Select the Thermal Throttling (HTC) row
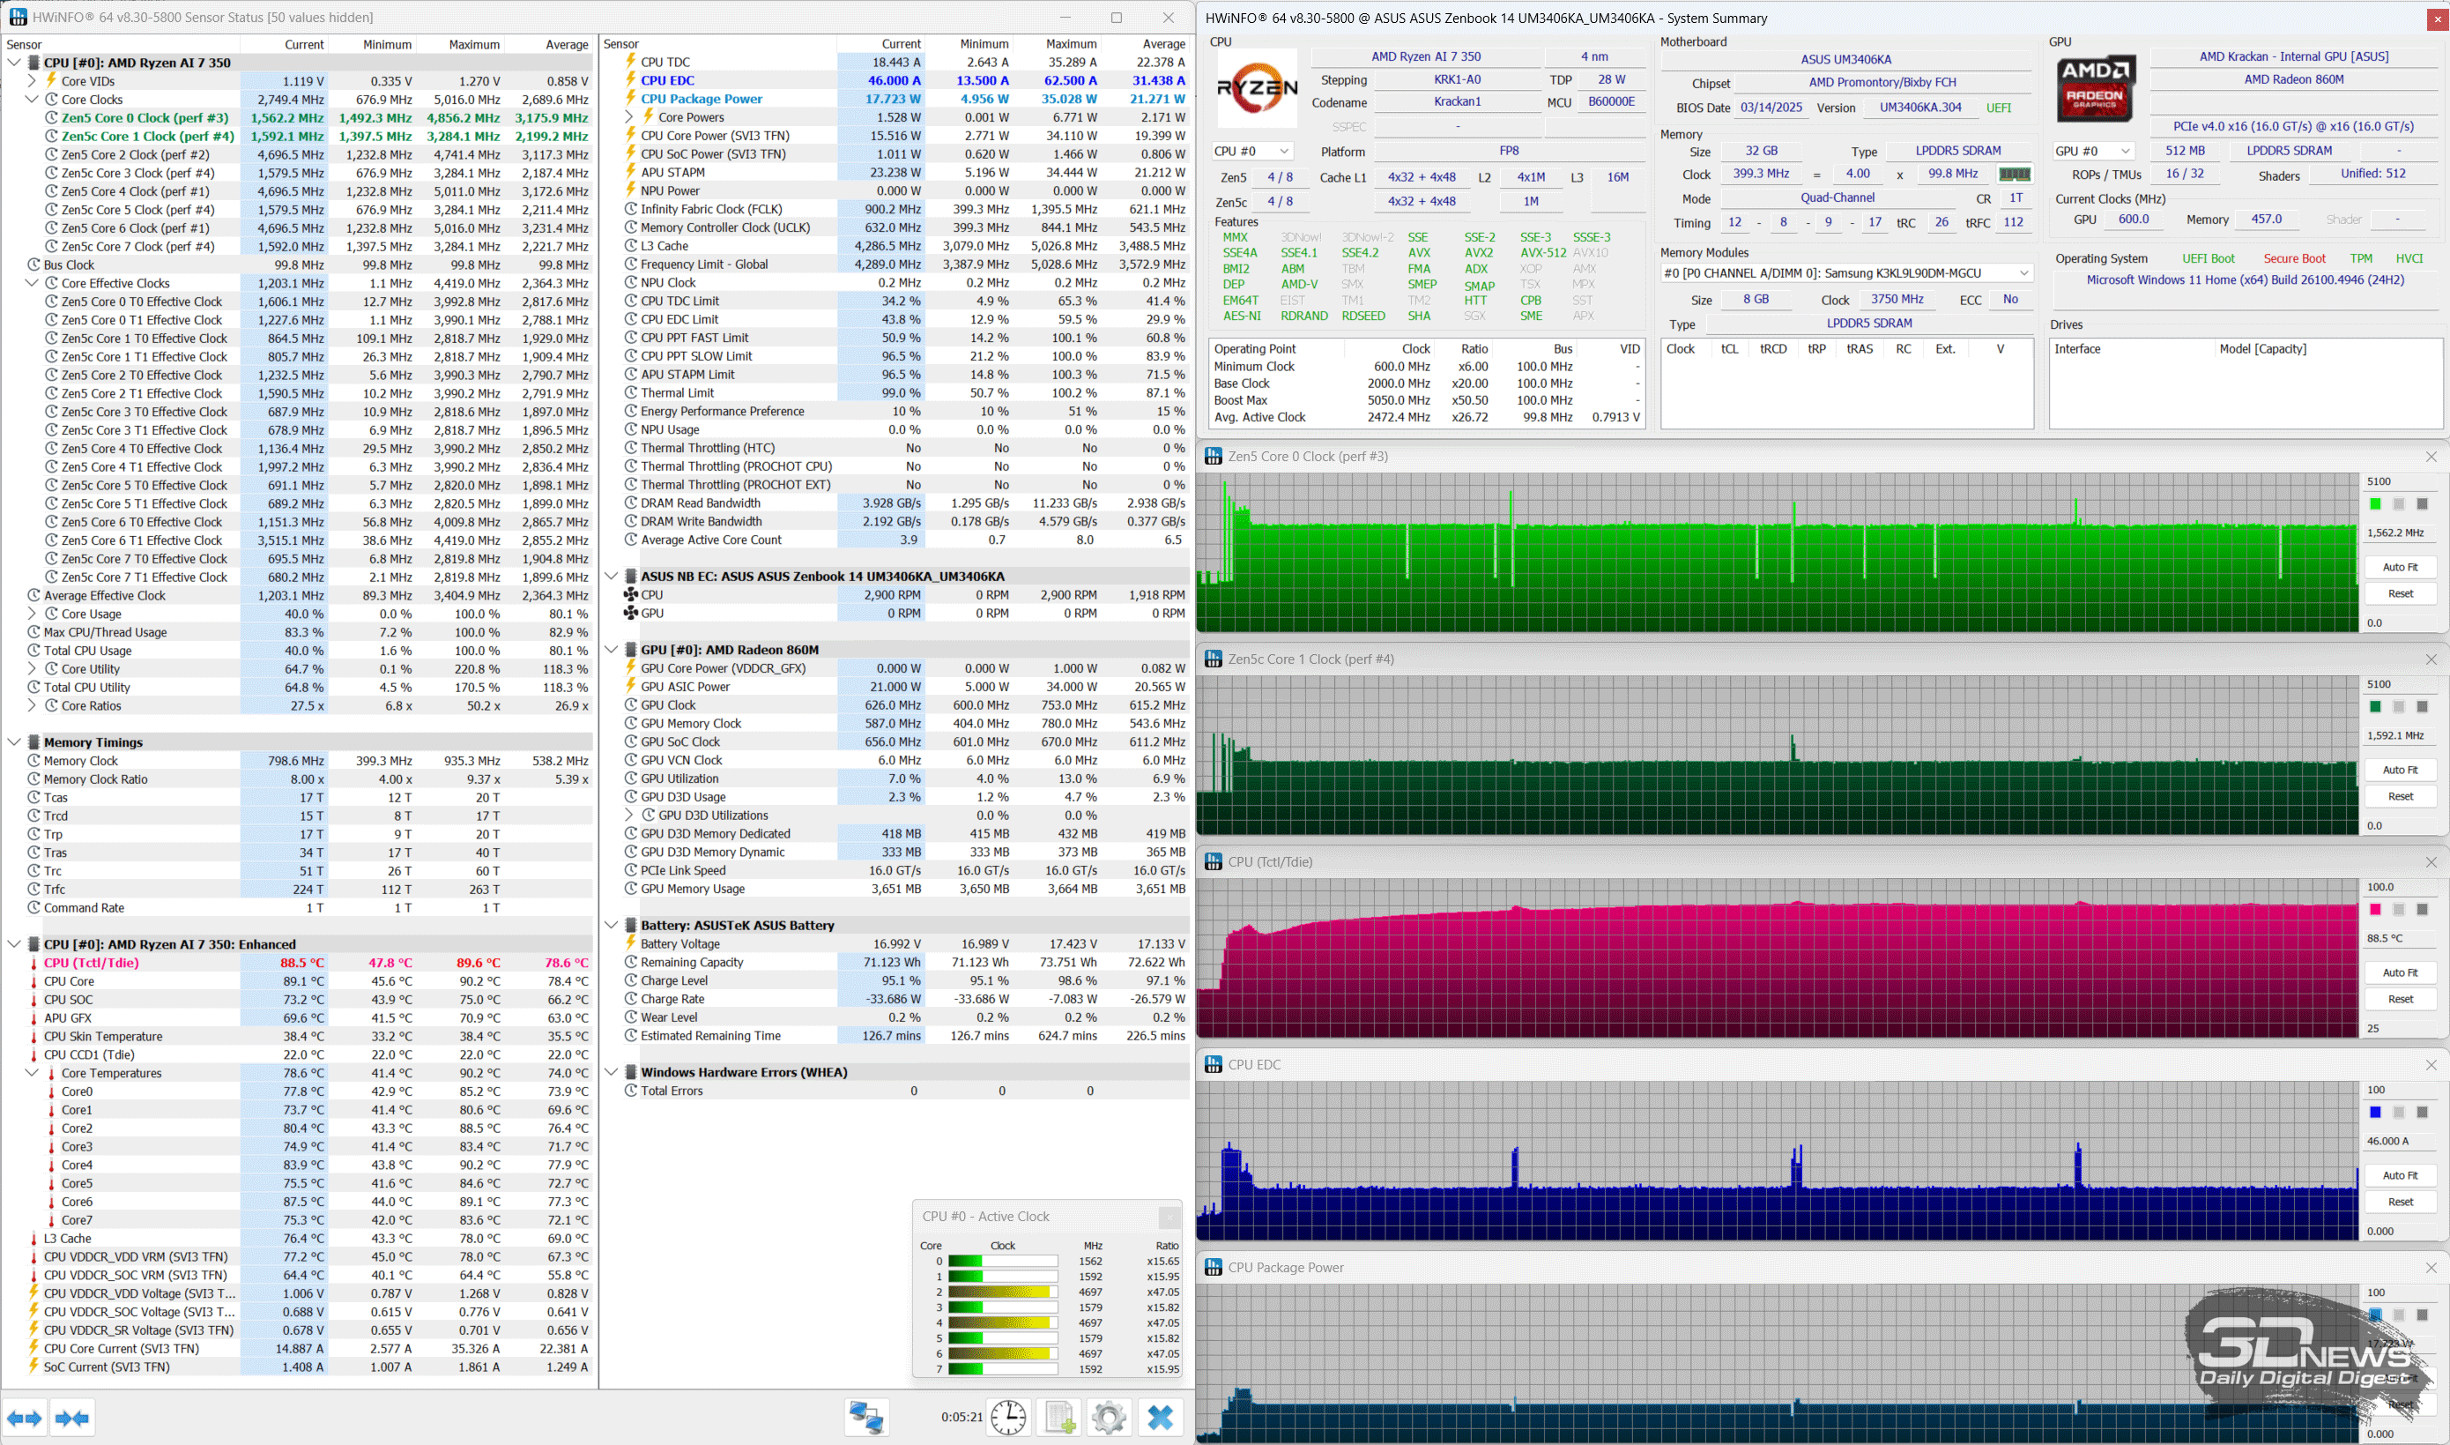The height and width of the screenshot is (1445, 2450). point(905,448)
